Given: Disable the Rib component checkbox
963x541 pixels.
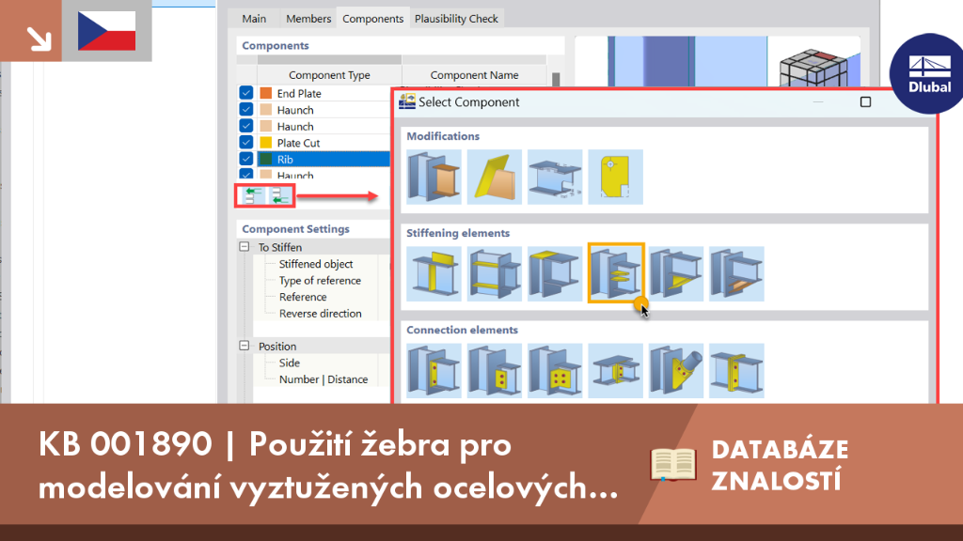Looking at the screenshot, I should coord(246,160).
